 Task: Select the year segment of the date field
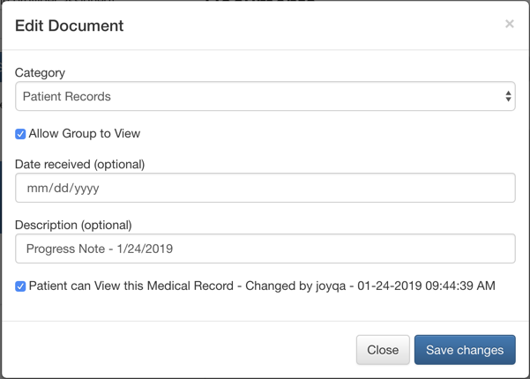click(x=85, y=188)
